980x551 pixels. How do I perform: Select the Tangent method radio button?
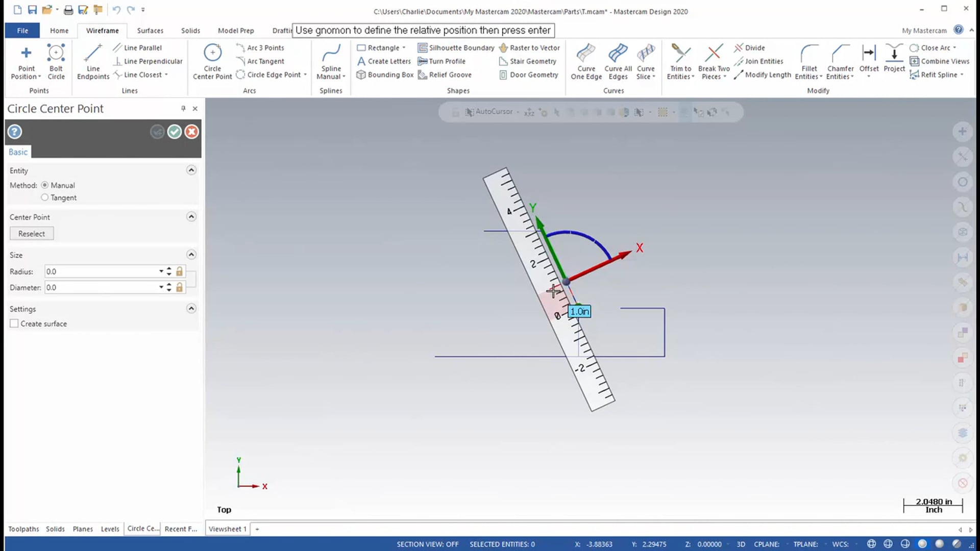tap(45, 197)
